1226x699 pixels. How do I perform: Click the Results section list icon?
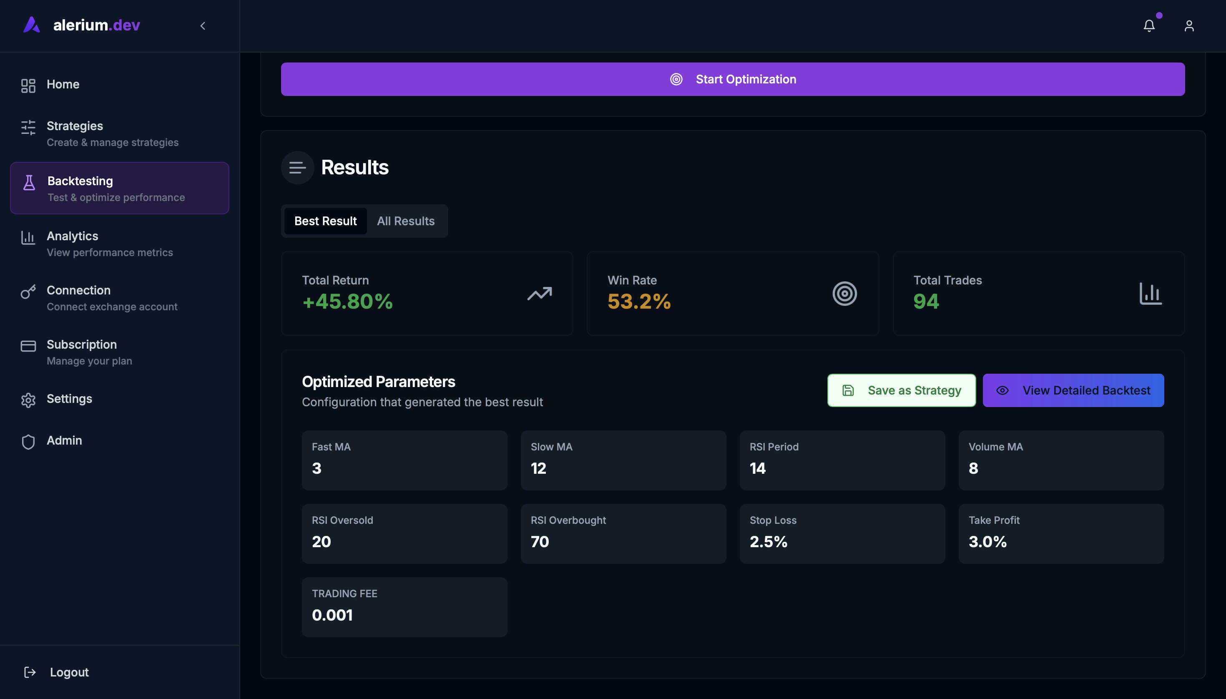(297, 168)
